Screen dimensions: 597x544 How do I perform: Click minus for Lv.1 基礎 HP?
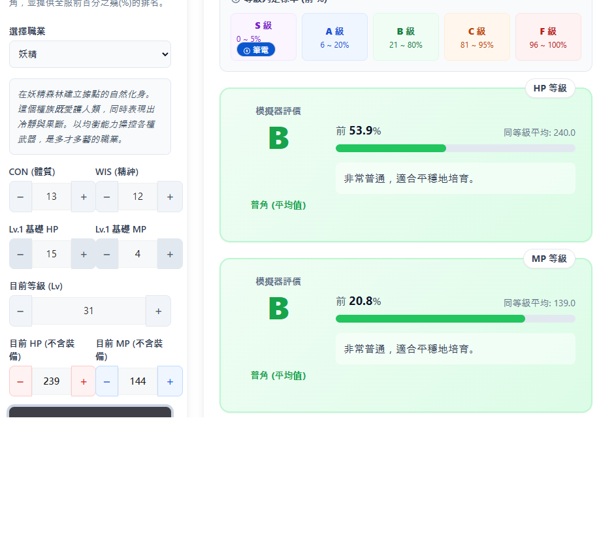pos(20,254)
